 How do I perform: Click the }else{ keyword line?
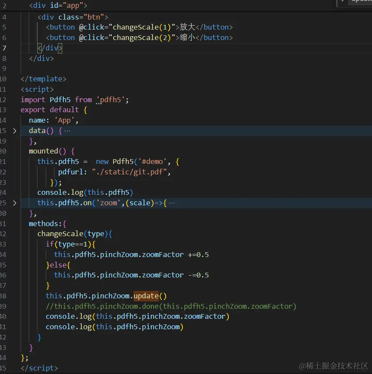tap(58, 265)
